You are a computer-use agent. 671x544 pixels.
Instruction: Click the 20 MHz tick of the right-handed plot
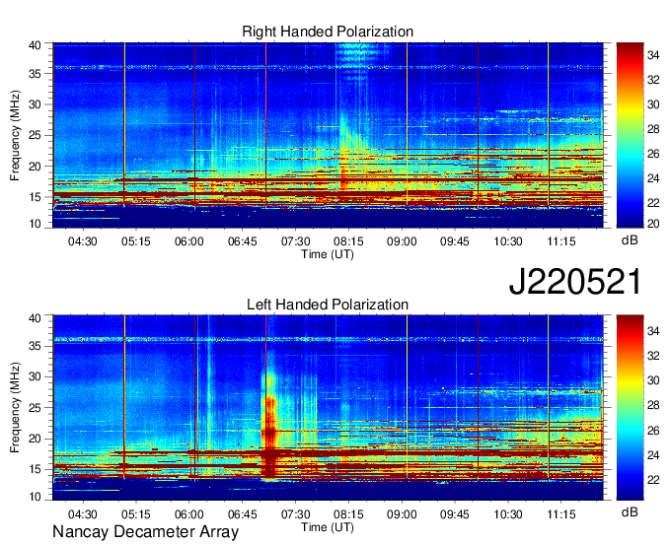(x=36, y=167)
